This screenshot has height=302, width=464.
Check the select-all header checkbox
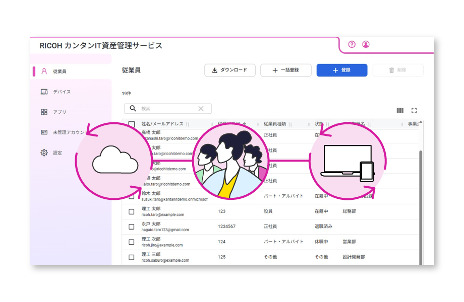point(132,124)
